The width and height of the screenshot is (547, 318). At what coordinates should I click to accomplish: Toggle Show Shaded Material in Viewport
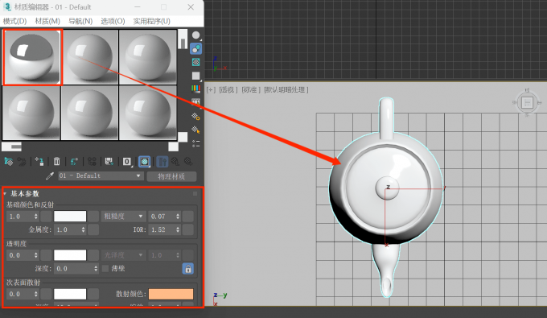(145, 162)
